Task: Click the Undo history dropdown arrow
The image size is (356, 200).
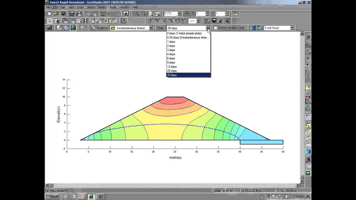Action: [108, 14]
